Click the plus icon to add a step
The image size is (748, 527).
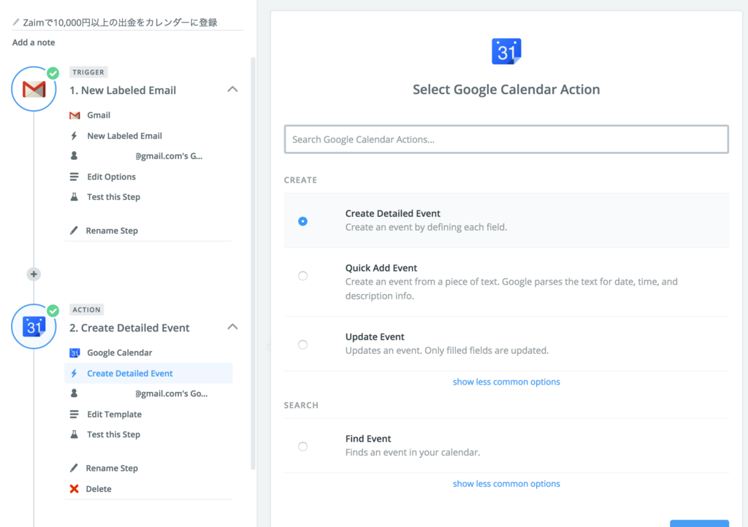click(34, 274)
